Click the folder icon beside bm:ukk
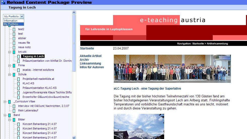Image resolution: width=247 pixels, height=139 pixels. [x=14, y=52]
